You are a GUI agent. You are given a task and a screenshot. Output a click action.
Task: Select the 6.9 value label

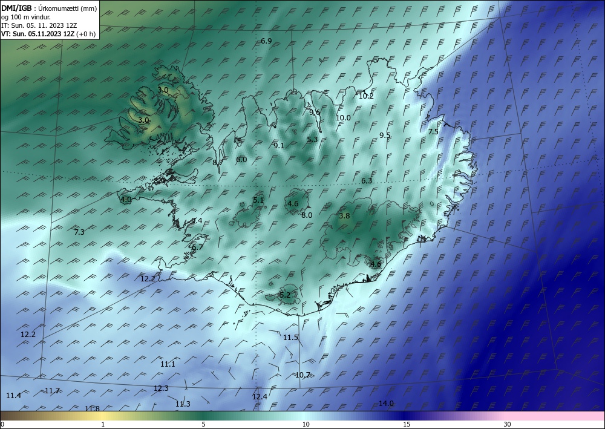tap(266, 41)
